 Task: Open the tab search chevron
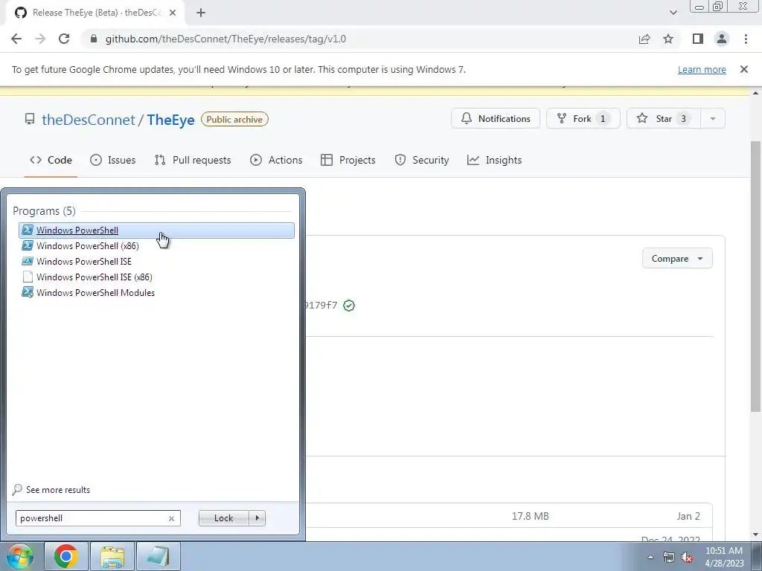(673, 13)
